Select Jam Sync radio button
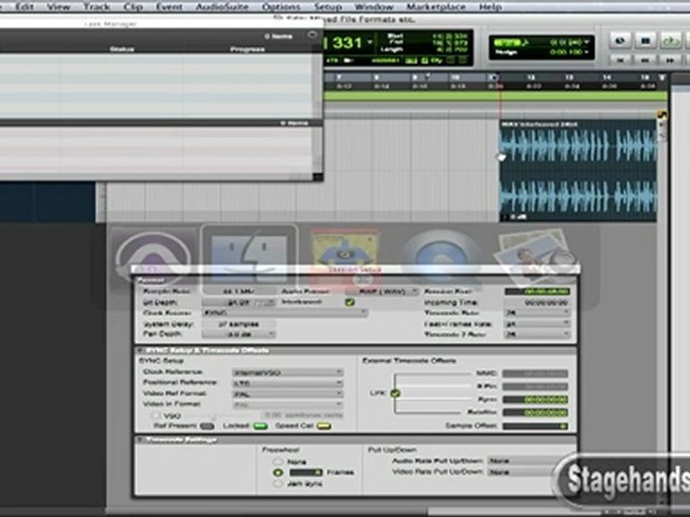This screenshot has width=690, height=517. (x=277, y=483)
